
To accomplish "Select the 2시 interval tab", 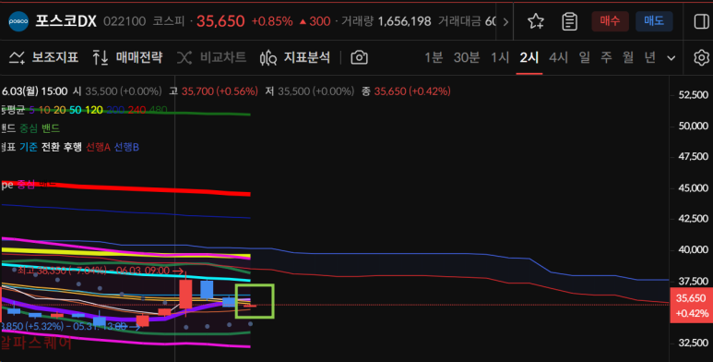I will (x=529, y=58).
